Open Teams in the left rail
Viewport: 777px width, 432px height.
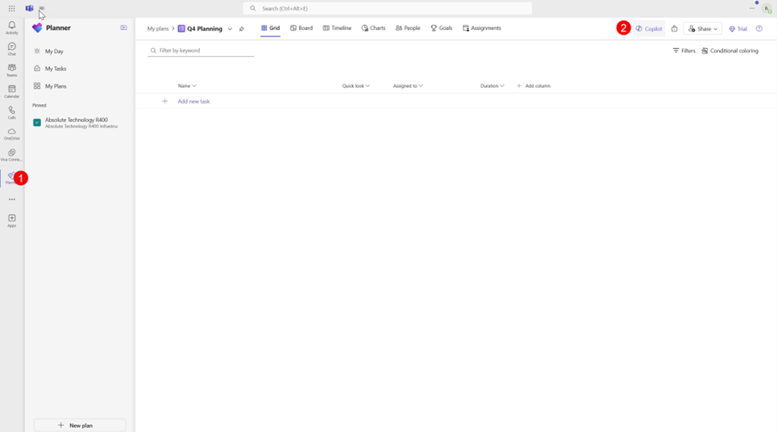12,70
